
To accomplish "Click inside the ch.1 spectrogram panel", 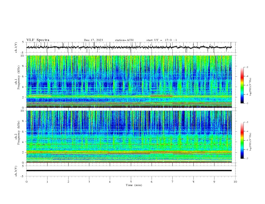I will 129,81.
